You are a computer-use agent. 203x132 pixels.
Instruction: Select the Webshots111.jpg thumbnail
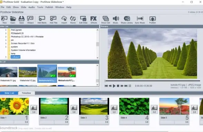click(x=9, y=72)
